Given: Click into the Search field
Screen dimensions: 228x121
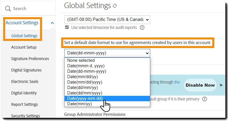Looking at the screenshot, I should click(x=31, y=9).
